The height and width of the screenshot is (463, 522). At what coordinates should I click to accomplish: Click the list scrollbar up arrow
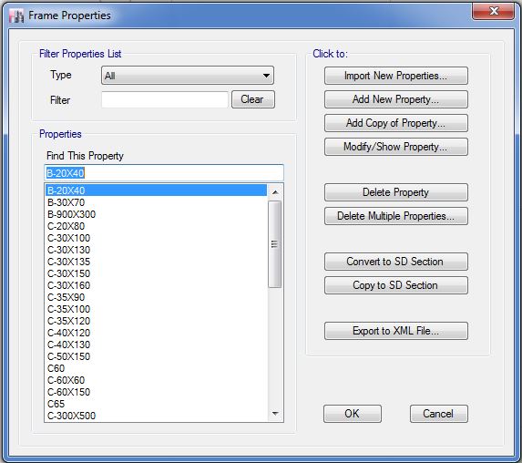click(x=275, y=192)
